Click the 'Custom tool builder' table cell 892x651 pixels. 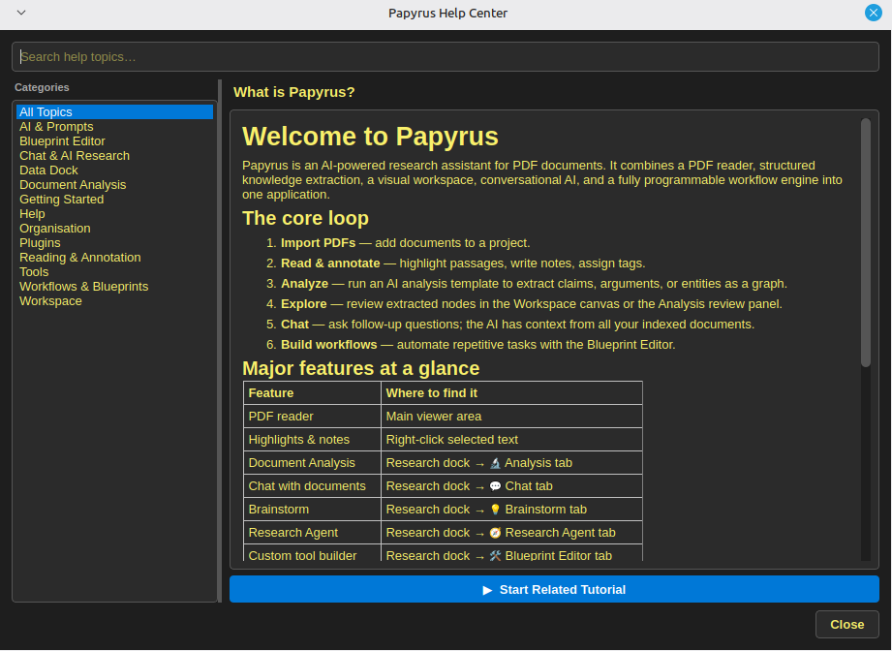pyautogui.click(x=312, y=555)
